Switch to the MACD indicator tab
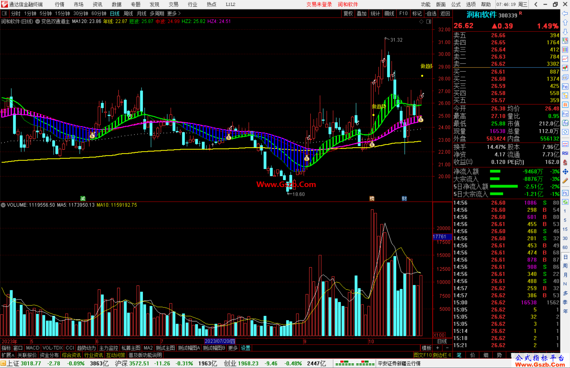The image size is (570, 368). coord(33,348)
